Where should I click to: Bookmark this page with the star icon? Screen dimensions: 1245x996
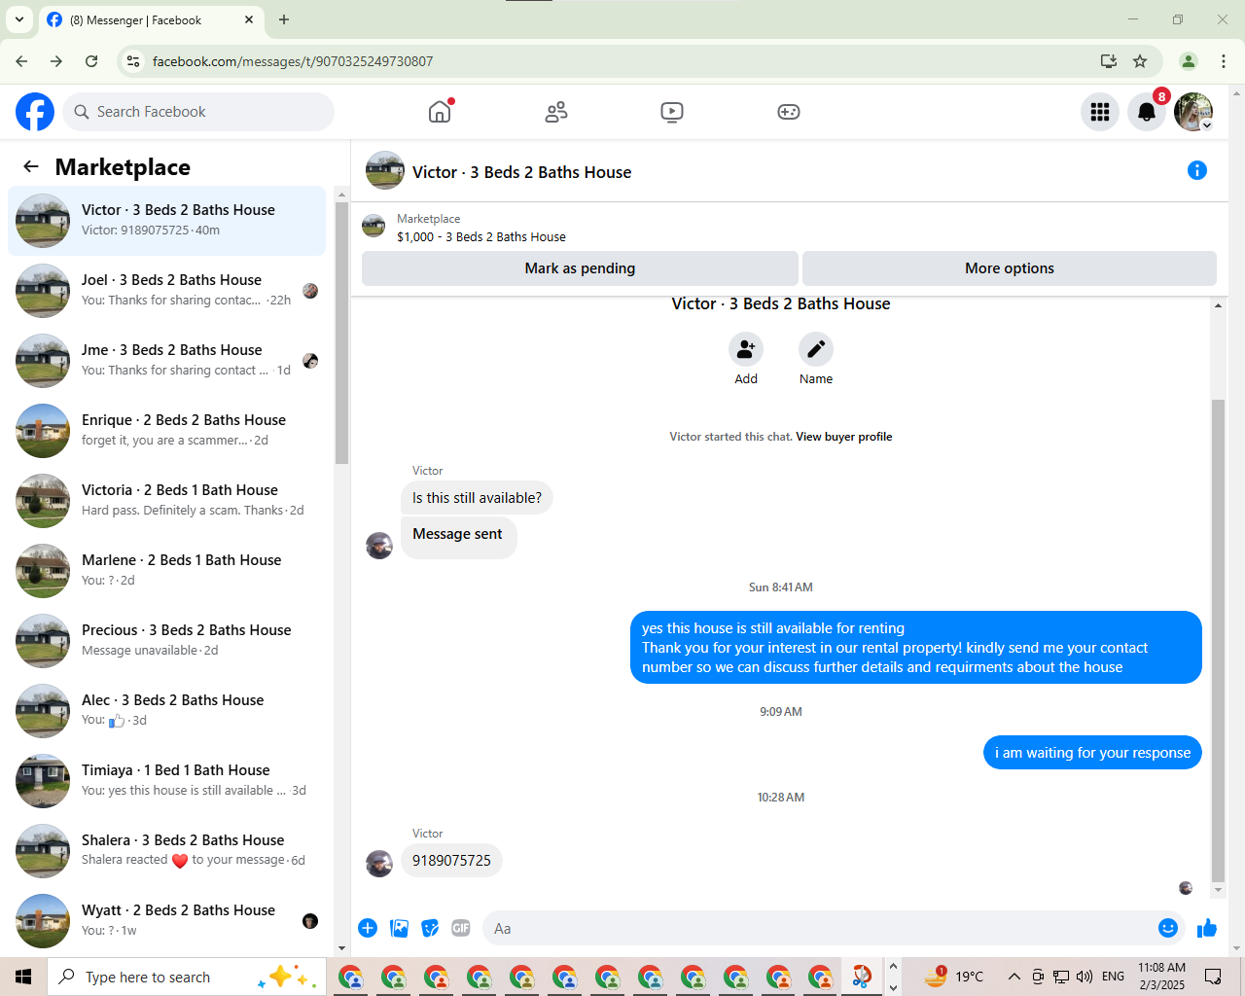click(1140, 61)
